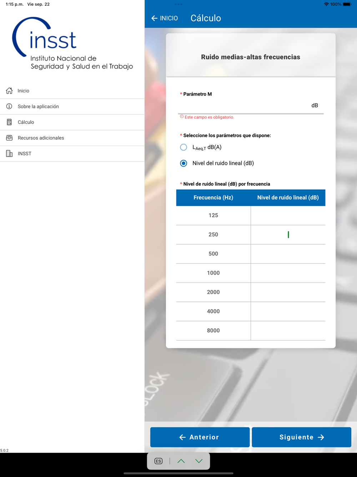Tap the ES keyboard language icon
This screenshot has width=357, height=477.
pos(159,461)
